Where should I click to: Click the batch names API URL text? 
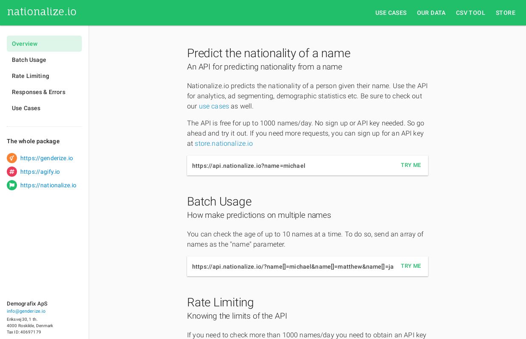[293, 267]
